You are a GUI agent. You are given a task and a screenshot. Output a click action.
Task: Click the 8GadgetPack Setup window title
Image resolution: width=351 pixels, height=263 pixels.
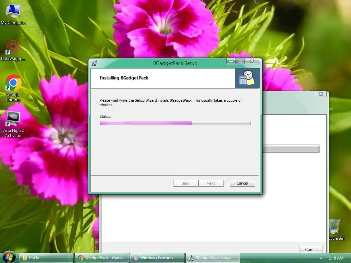pos(175,63)
